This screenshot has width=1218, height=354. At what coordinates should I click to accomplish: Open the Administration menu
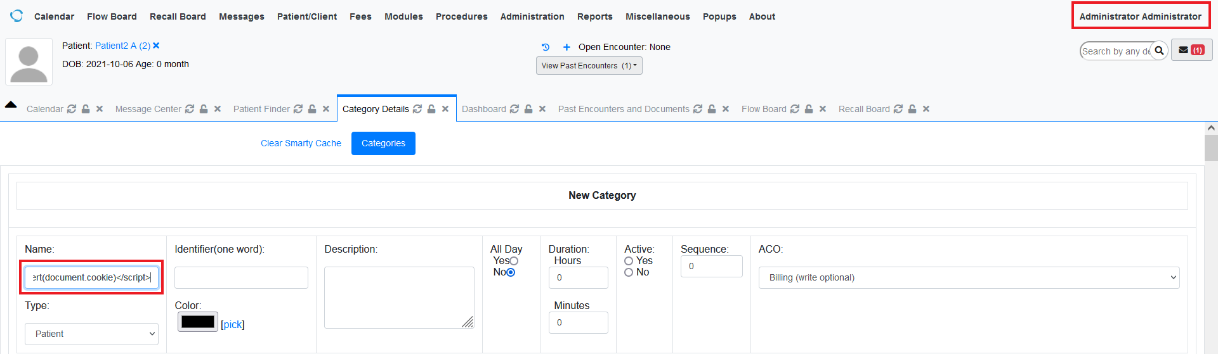pyautogui.click(x=532, y=16)
